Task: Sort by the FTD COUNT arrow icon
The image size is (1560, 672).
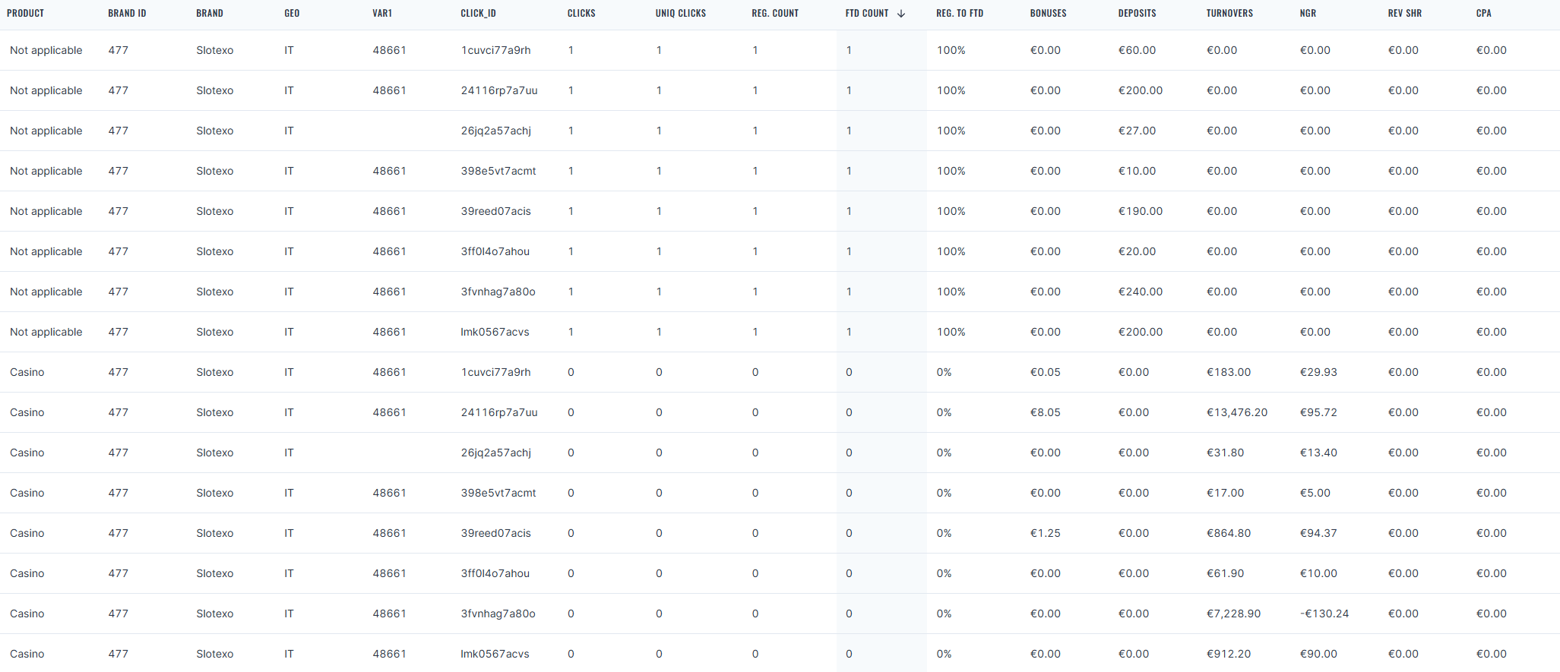Action: [x=901, y=14]
